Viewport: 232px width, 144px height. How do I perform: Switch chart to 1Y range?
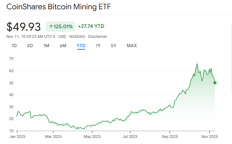(98, 46)
